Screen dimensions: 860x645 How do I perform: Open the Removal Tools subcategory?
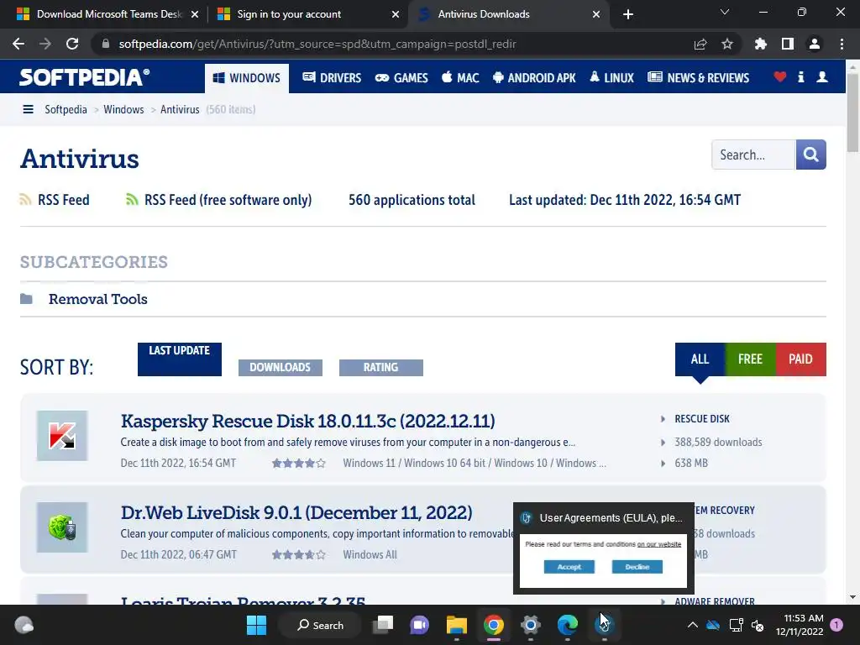pyautogui.click(x=97, y=299)
